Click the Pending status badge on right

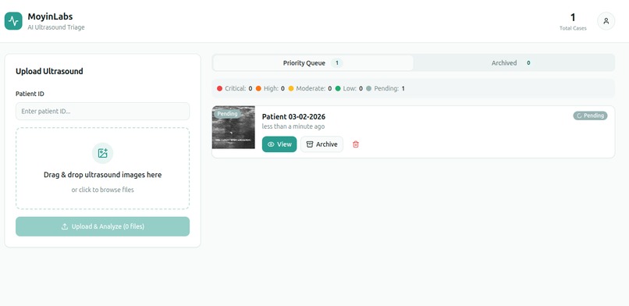click(x=590, y=116)
